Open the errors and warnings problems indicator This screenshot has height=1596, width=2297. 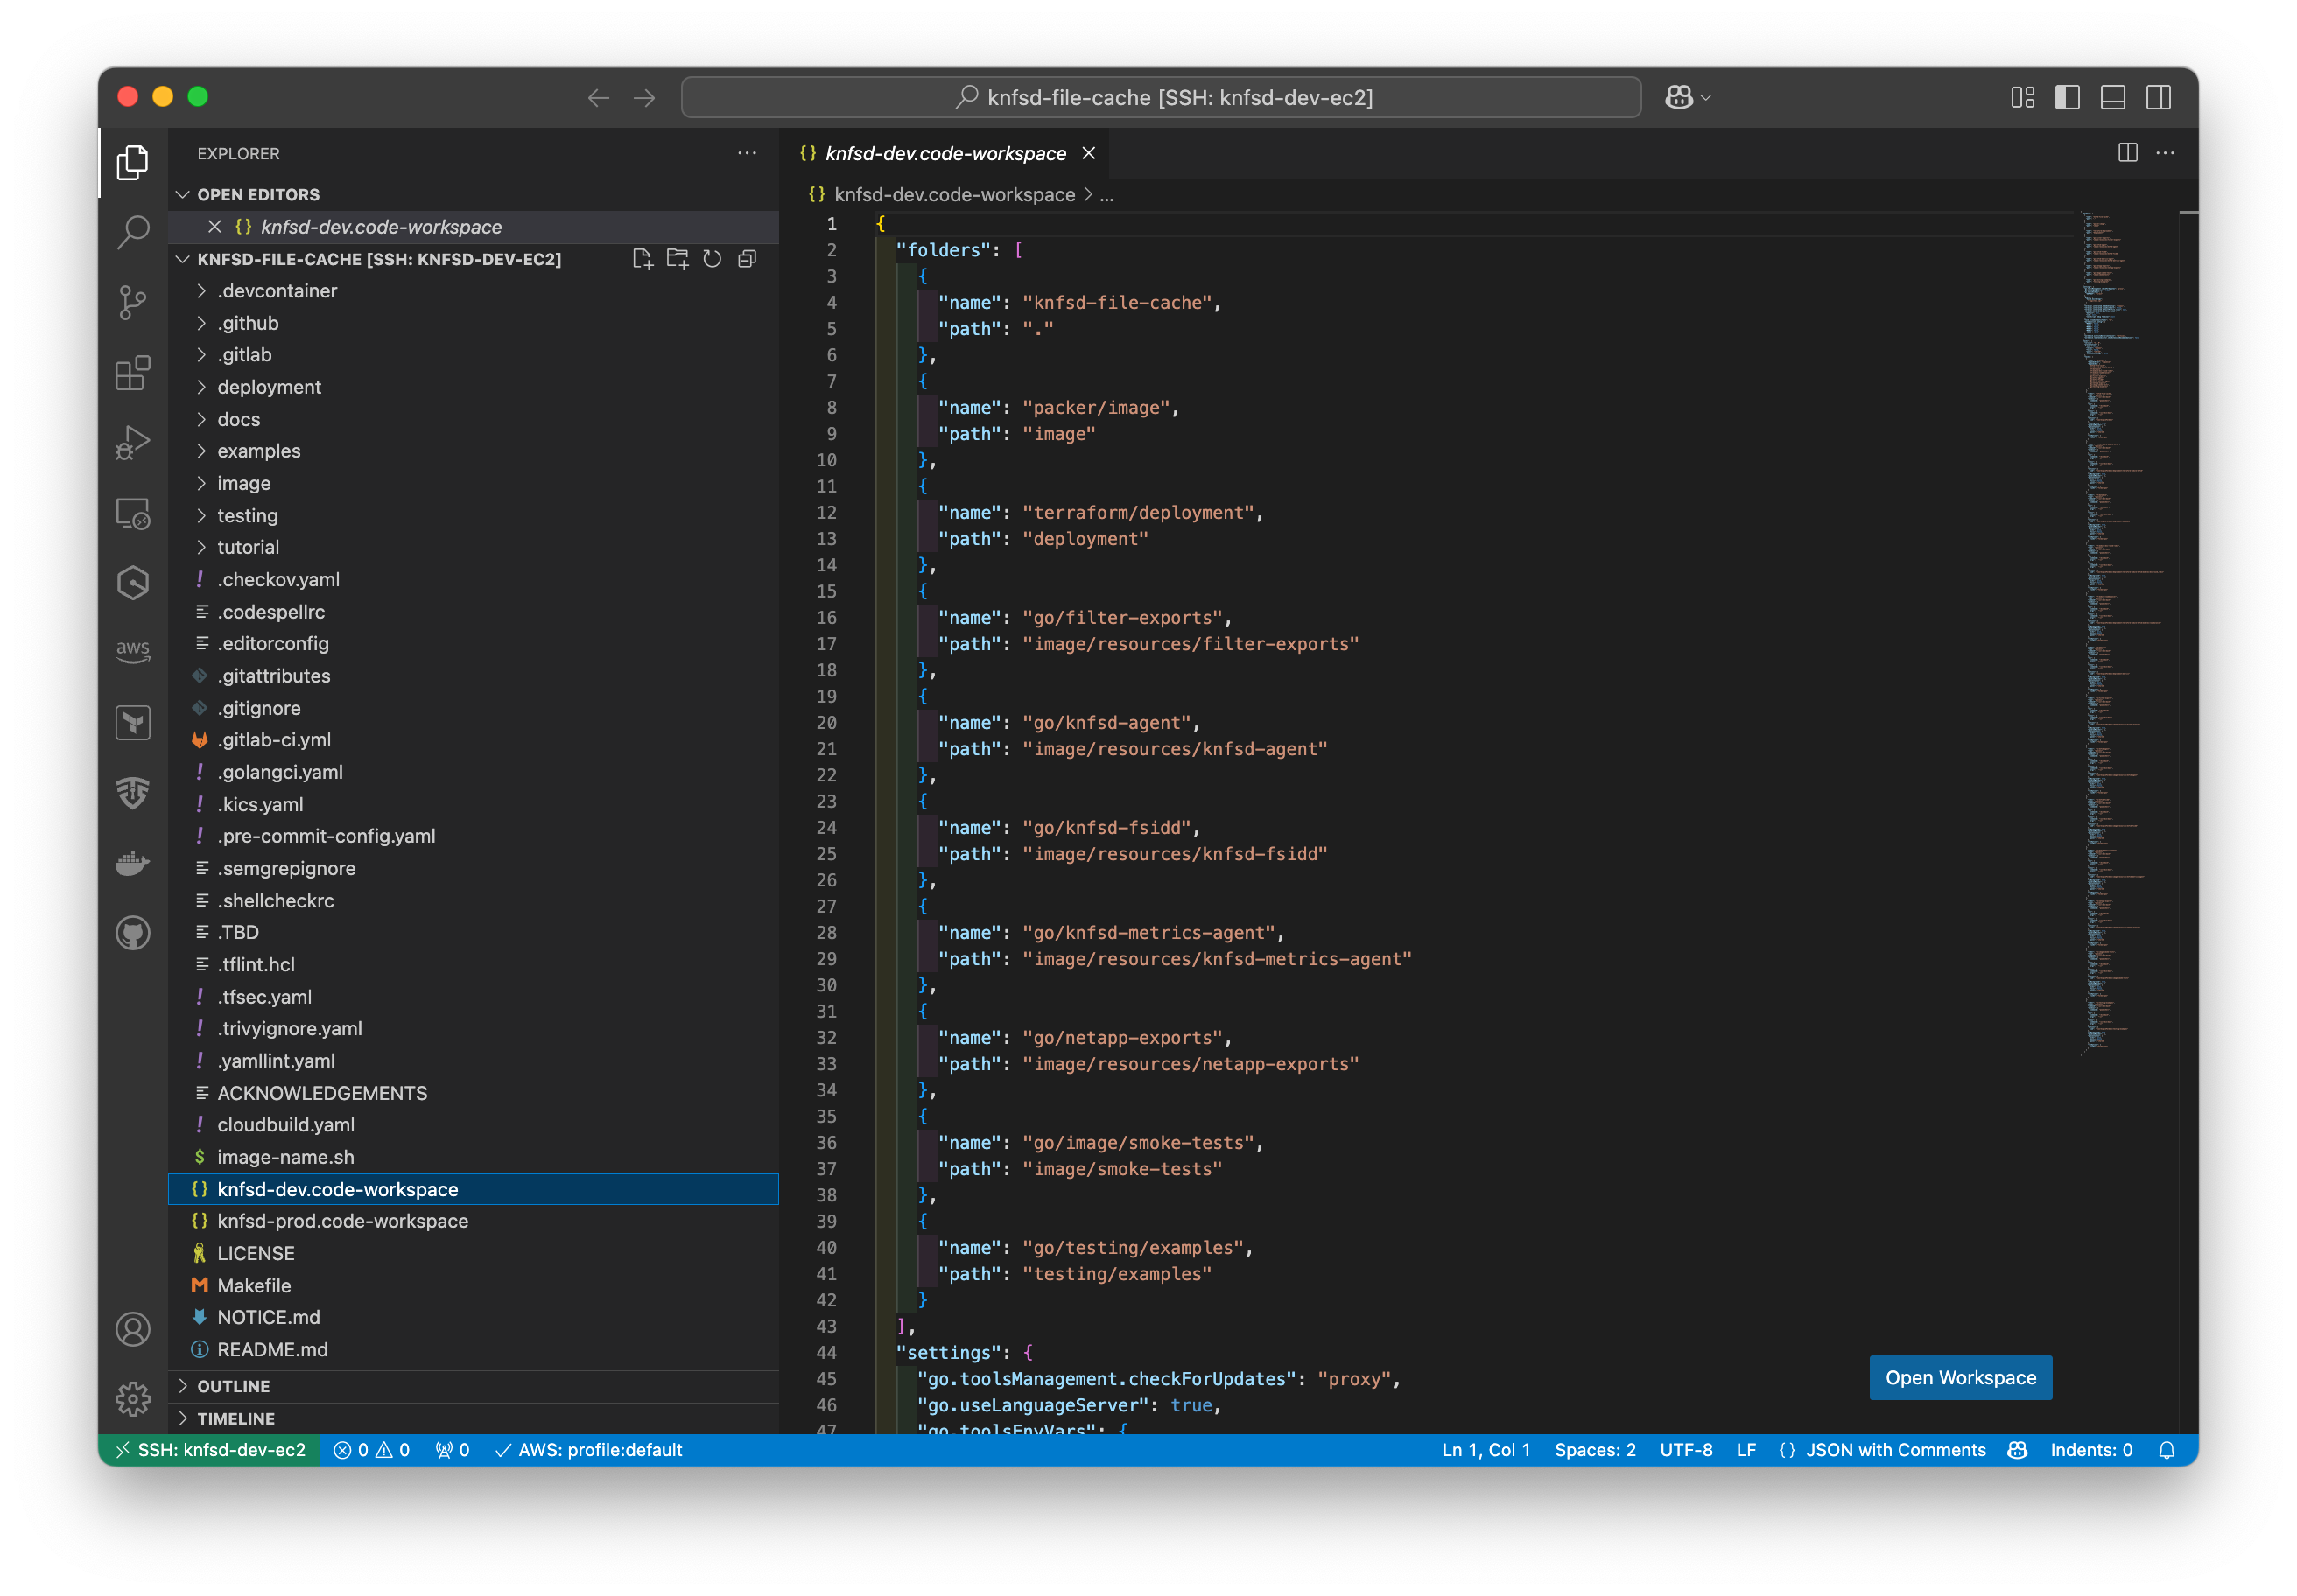[x=371, y=1449]
